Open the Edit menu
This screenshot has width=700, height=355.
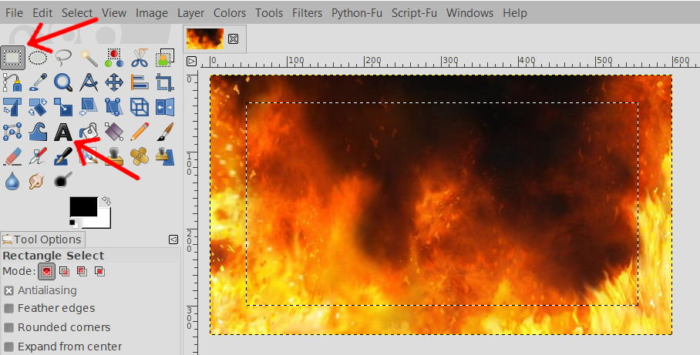(42, 13)
